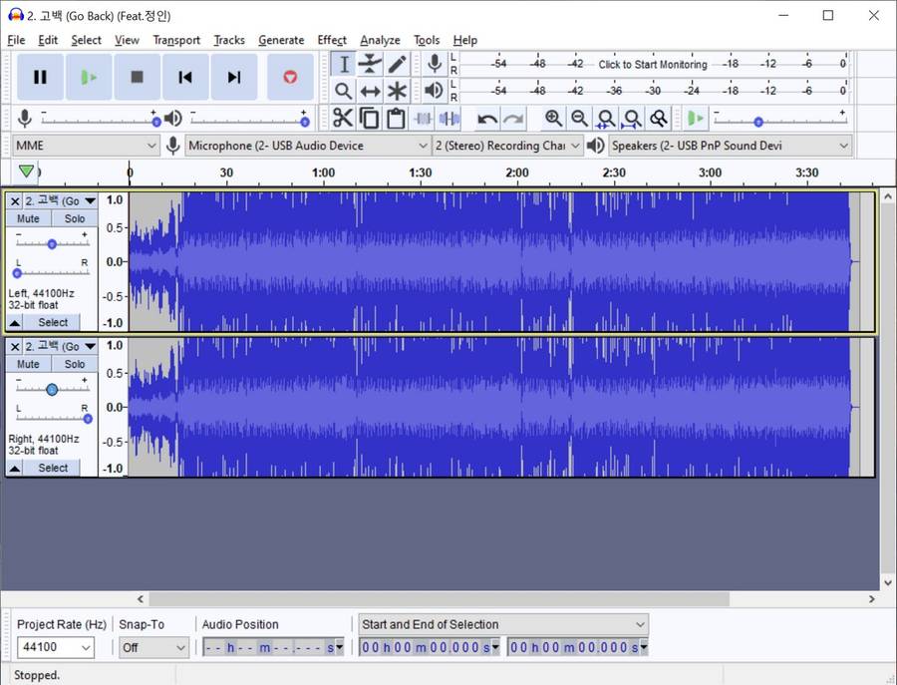This screenshot has height=685, width=897.
Task: Toggle Mute on the second track
Action: coord(29,364)
